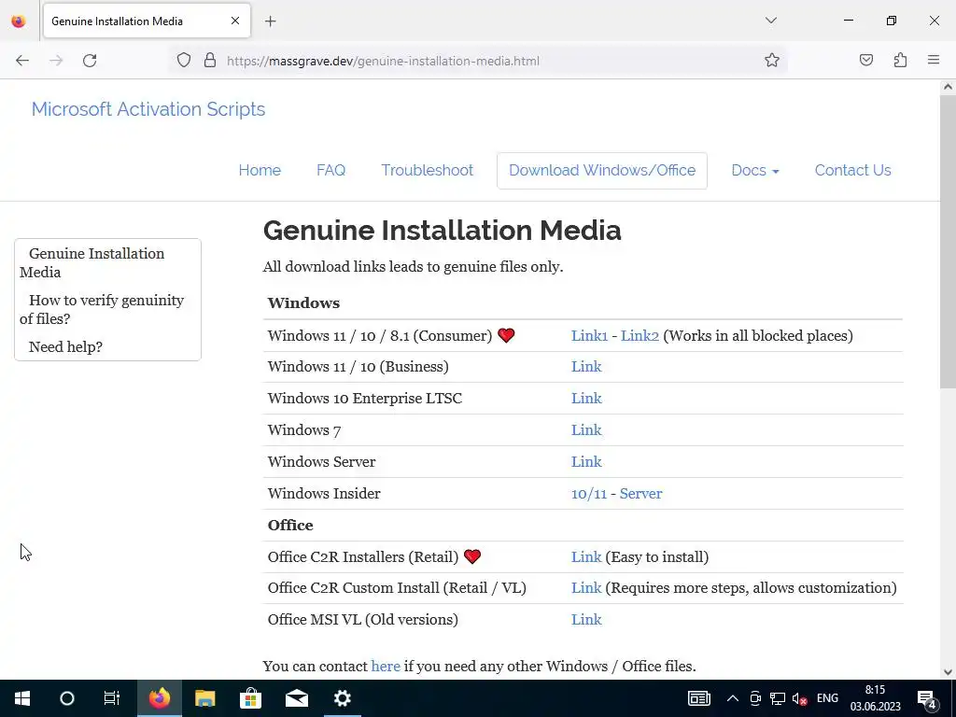Click the muted volume tray icon
956x717 pixels.
(799, 698)
